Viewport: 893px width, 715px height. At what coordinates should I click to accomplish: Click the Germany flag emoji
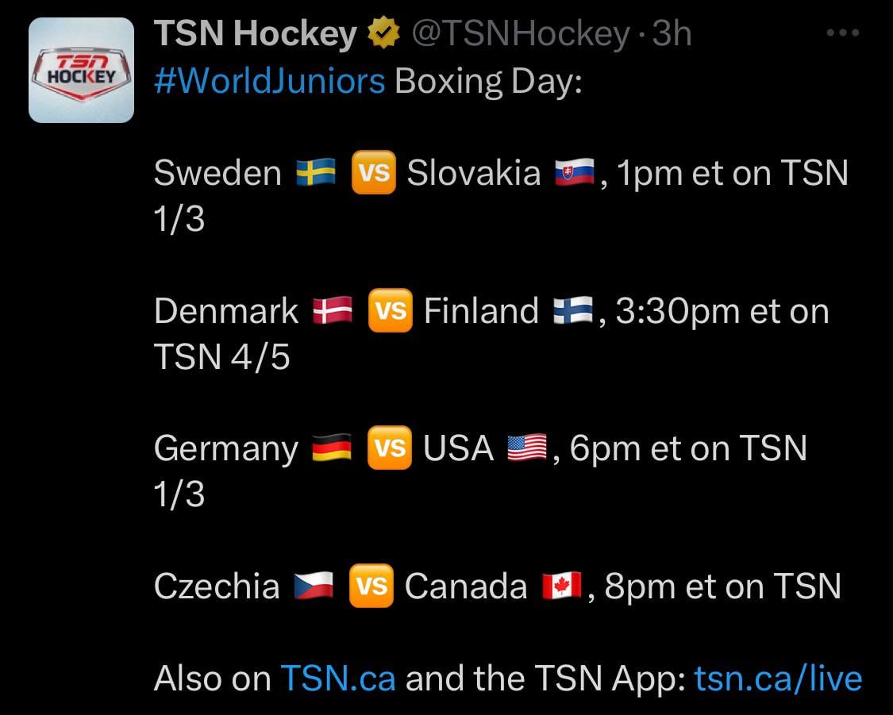(x=329, y=448)
